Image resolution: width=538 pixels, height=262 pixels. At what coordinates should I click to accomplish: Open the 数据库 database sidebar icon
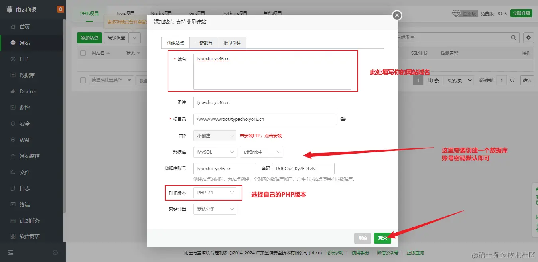tap(13, 75)
